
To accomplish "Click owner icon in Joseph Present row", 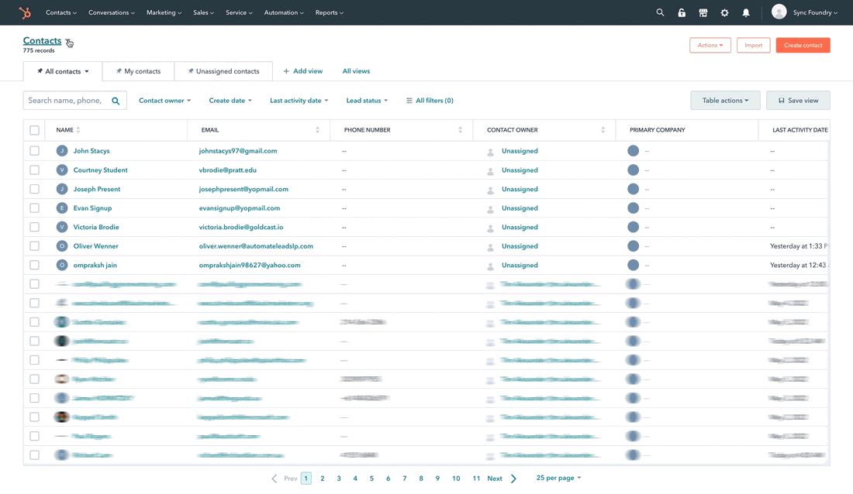I will click(490, 190).
